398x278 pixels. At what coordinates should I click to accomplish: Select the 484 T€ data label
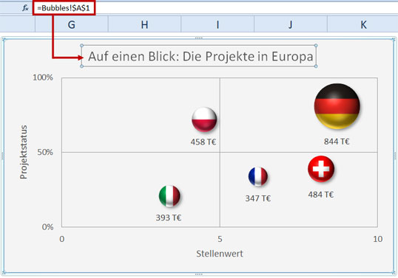321,195
